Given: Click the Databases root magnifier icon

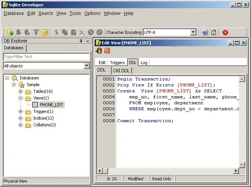Looking at the screenshot, I should 15,78.
